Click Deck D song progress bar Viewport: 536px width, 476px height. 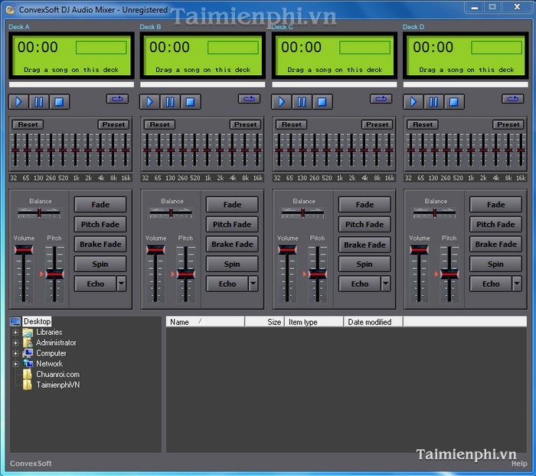(466, 84)
